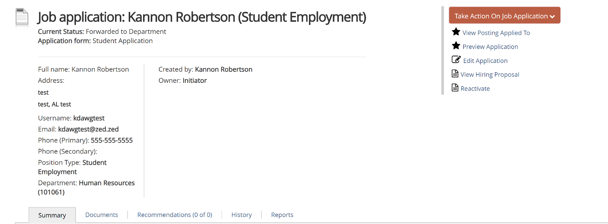
Task: Click the document icon beside View Hiring Proposal
Action: (455, 74)
